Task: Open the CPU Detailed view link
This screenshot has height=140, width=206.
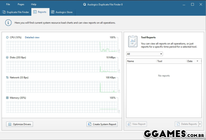Action: point(32,37)
